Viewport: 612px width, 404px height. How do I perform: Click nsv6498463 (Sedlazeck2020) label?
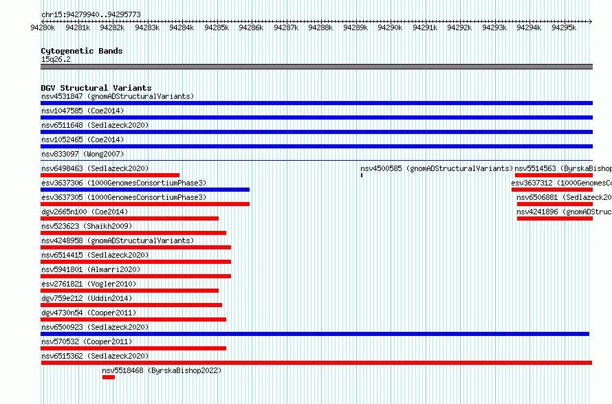point(95,168)
